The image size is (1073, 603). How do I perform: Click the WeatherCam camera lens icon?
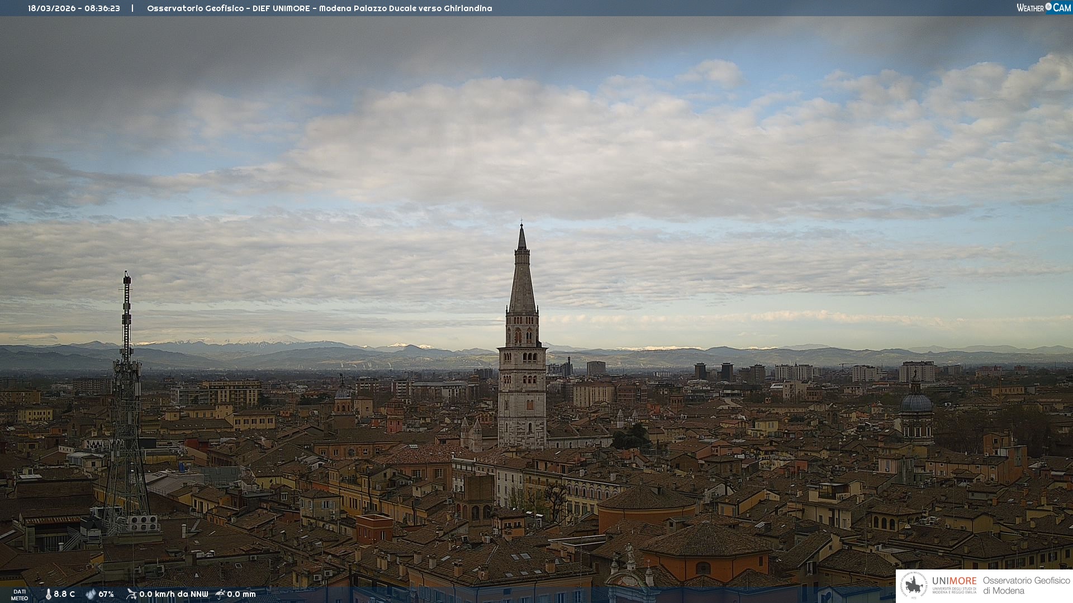(x=1048, y=7)
